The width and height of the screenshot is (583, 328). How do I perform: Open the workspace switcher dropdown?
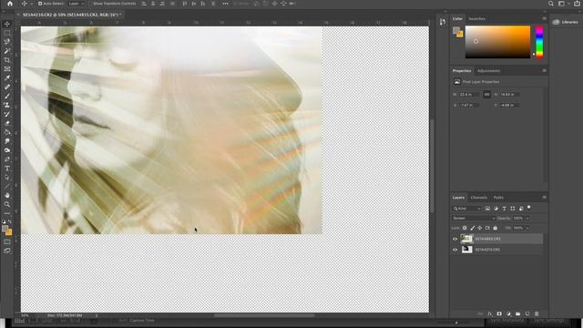click(x=563, y=4)
